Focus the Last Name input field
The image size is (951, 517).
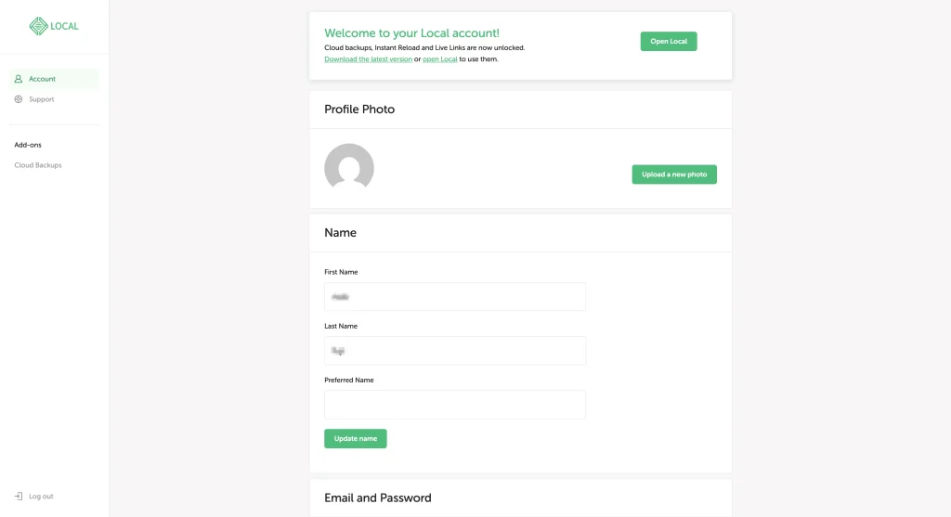click(455, 351)
